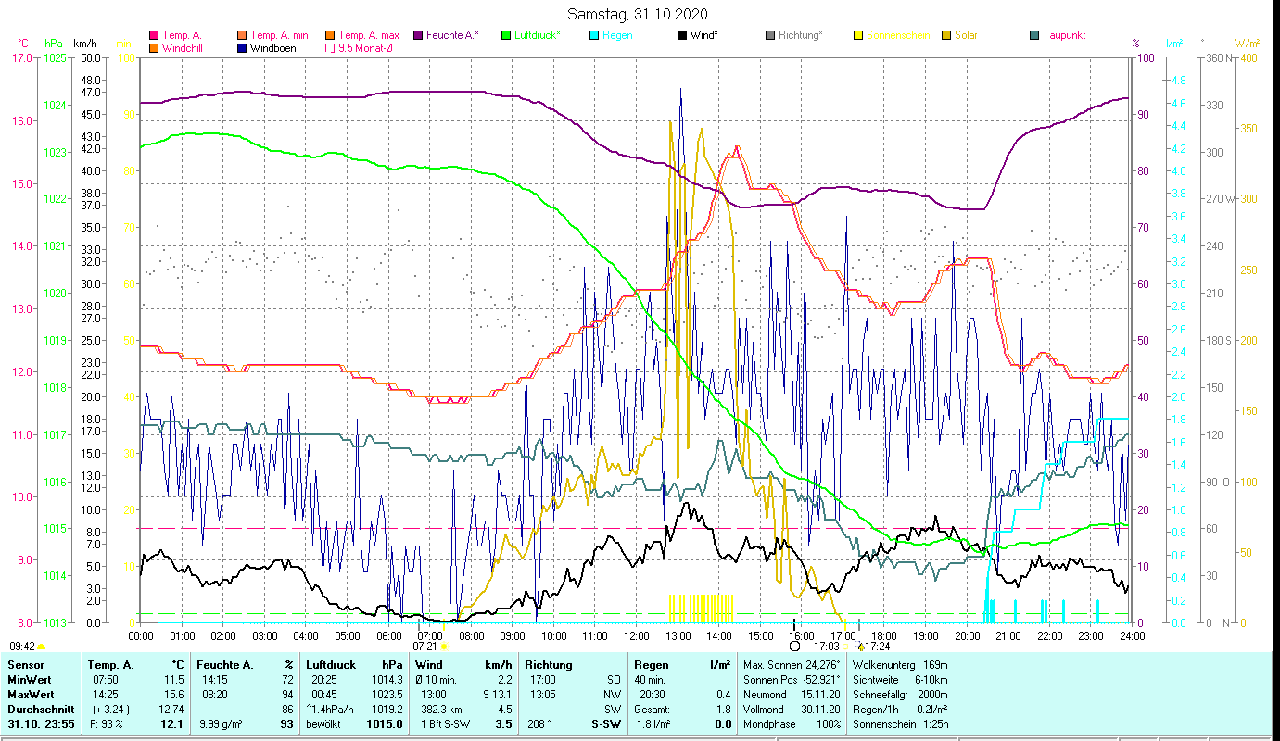This screenshot has height=741, width=1280.
Task: Select the Durchschnitt row label
Action: coord(40,710)
